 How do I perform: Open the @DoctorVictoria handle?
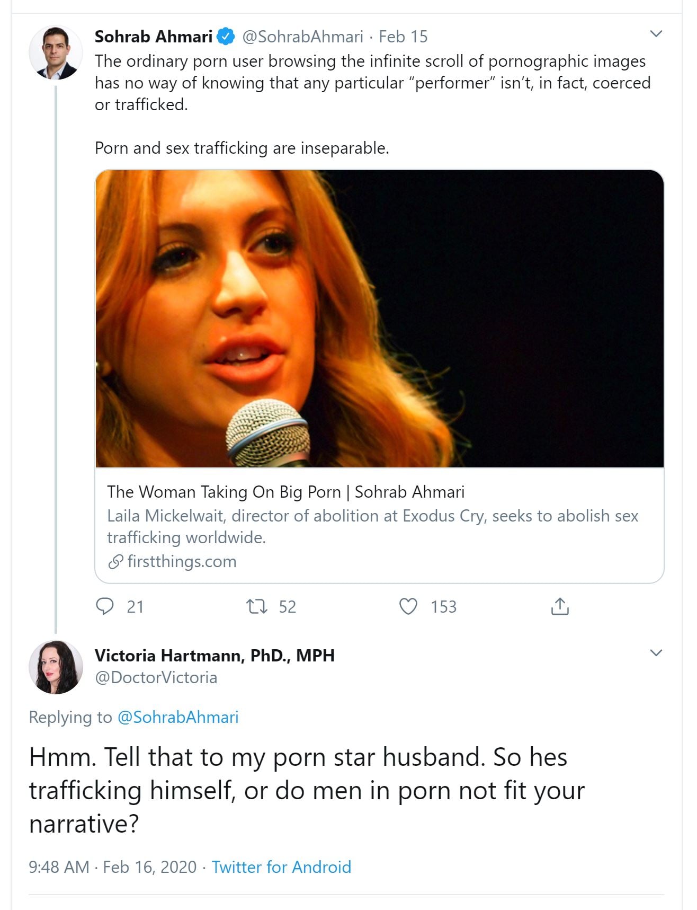click(x=156, y=677)
